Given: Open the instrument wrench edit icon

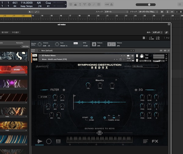Looking at the screenshot, I should point(35,55).
